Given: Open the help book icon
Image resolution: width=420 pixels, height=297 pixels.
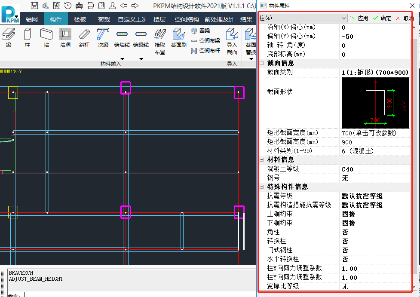Looking at the screenshot, I should (x=101, y=5).
